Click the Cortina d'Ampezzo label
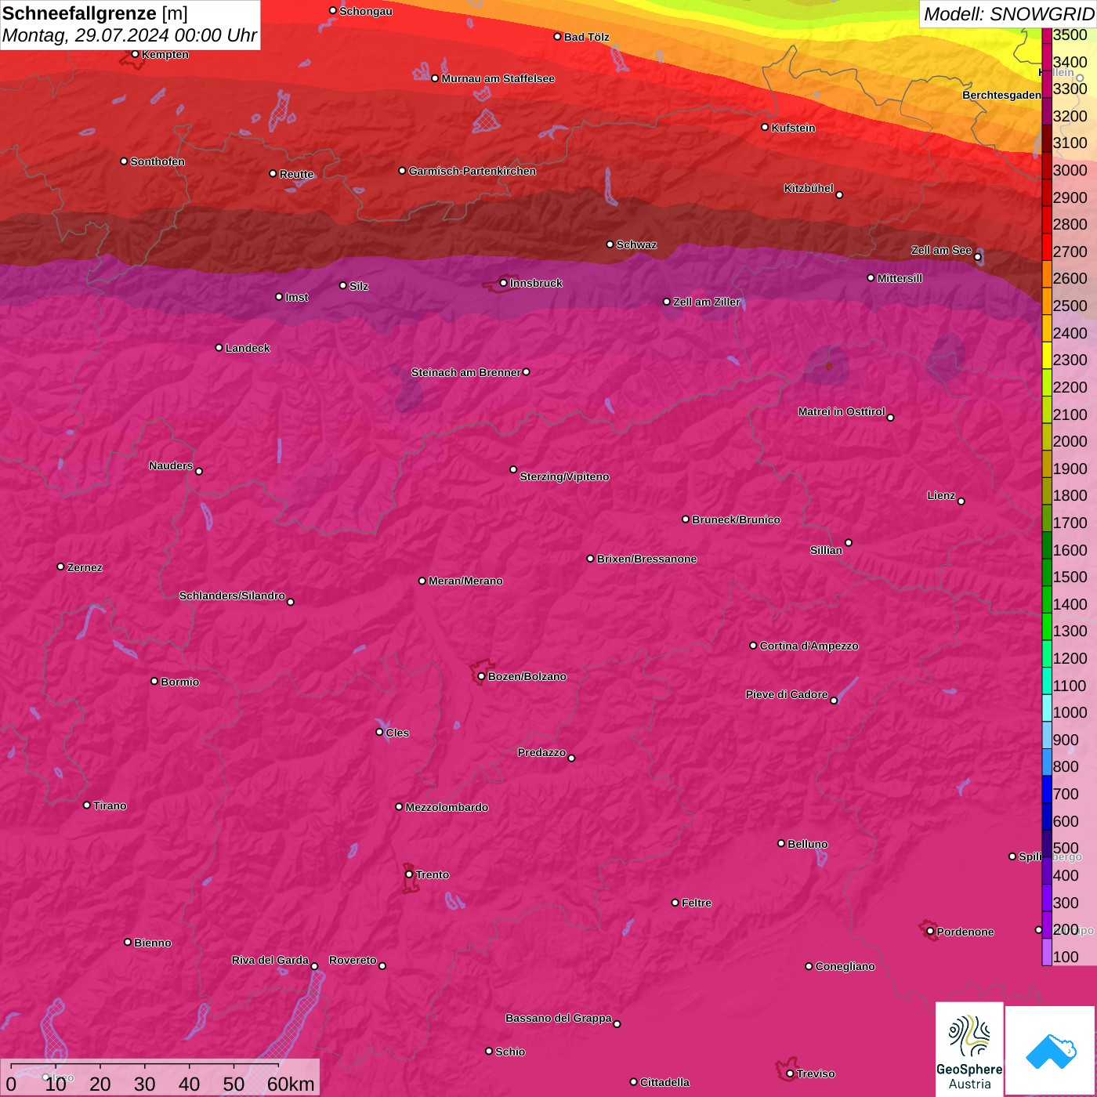The height and width of the screenshot is (1097, 1097). pyautogui.click(x=809, y=646)
